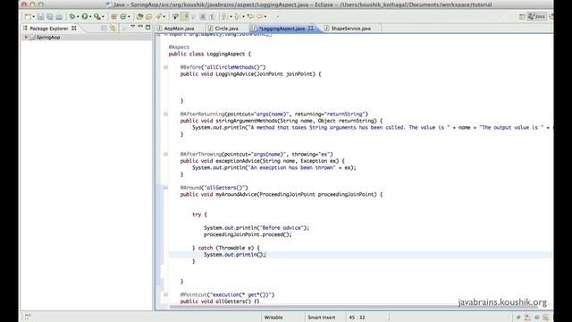Screen dimensions: 572x322
Task: Click the New Java Class icon
Action: point(123,16)
